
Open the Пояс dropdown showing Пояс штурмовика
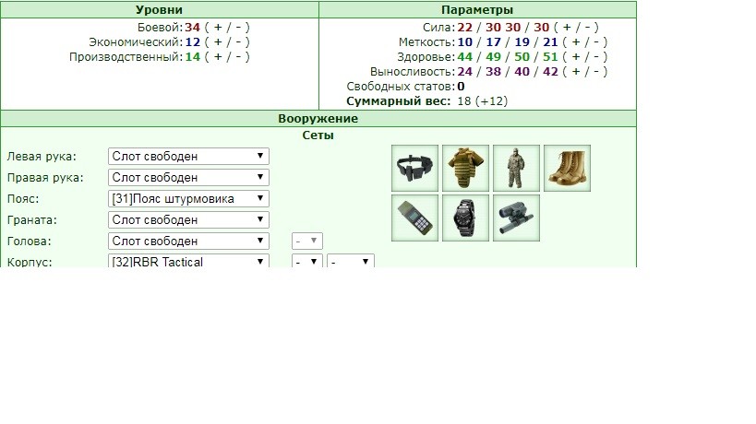pyautogui.click(x=188, y=199)
